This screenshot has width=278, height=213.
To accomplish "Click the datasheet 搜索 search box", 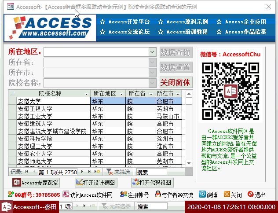I will tap(152, 172).
